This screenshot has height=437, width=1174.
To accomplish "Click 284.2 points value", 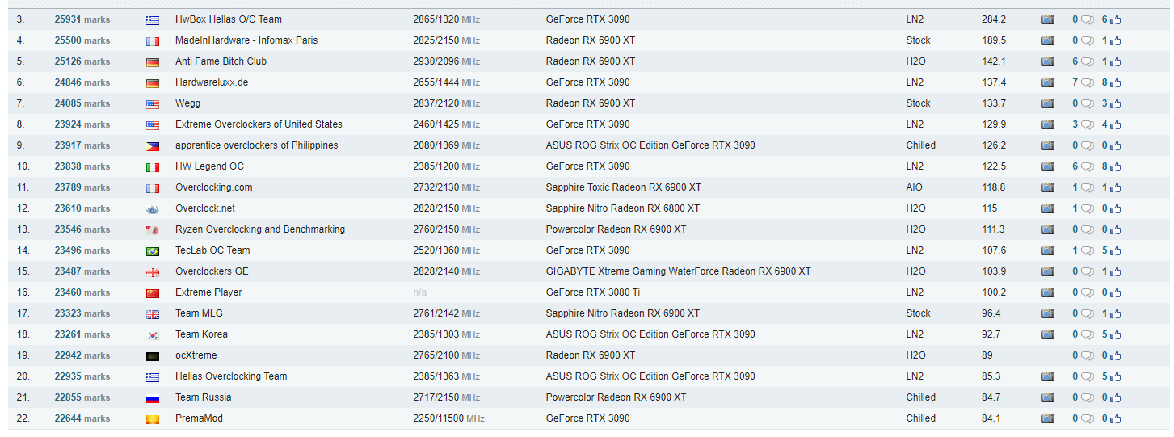I will click(x=994, y=19).
